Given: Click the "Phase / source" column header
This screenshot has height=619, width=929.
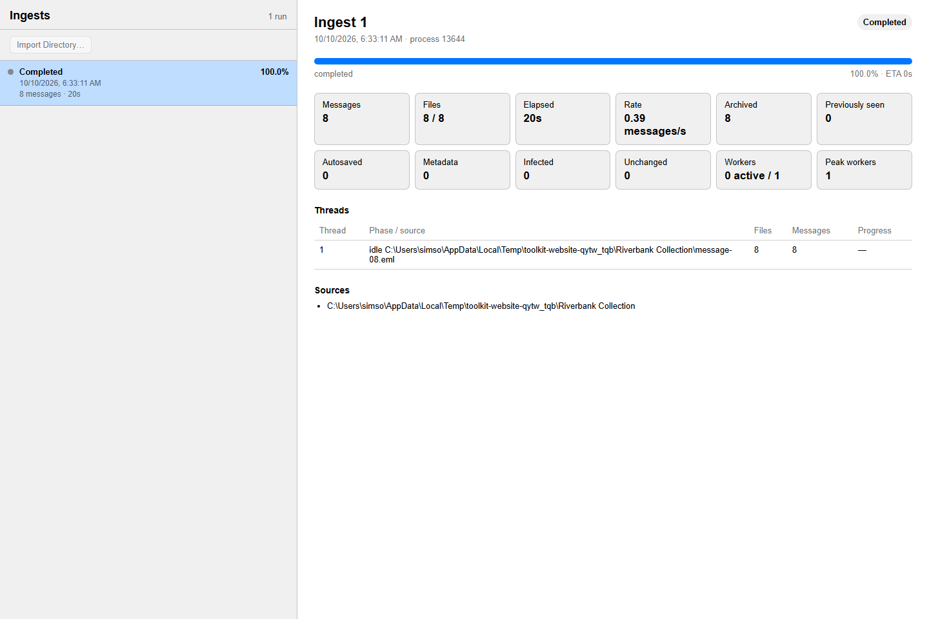Looking at the screenshot, I should pos(397,230).
